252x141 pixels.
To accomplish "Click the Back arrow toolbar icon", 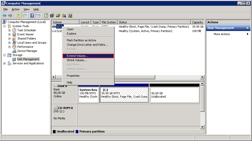I will coord(4,15).
